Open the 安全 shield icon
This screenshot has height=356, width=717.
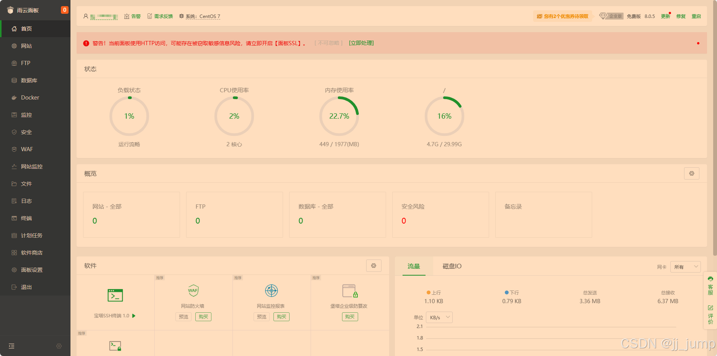(x=14, y=132)
